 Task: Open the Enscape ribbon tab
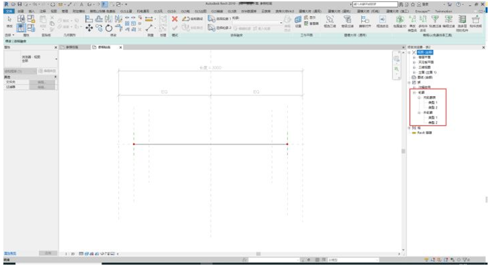pyautogui.click(x=422, y=11)
